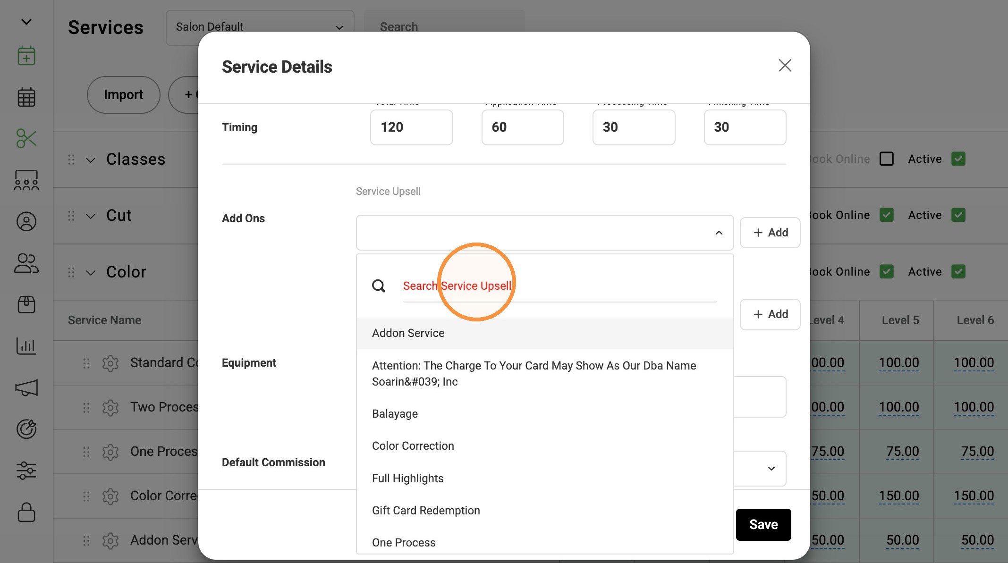Expand the Classes category chevron

click(x=91, y=160)
